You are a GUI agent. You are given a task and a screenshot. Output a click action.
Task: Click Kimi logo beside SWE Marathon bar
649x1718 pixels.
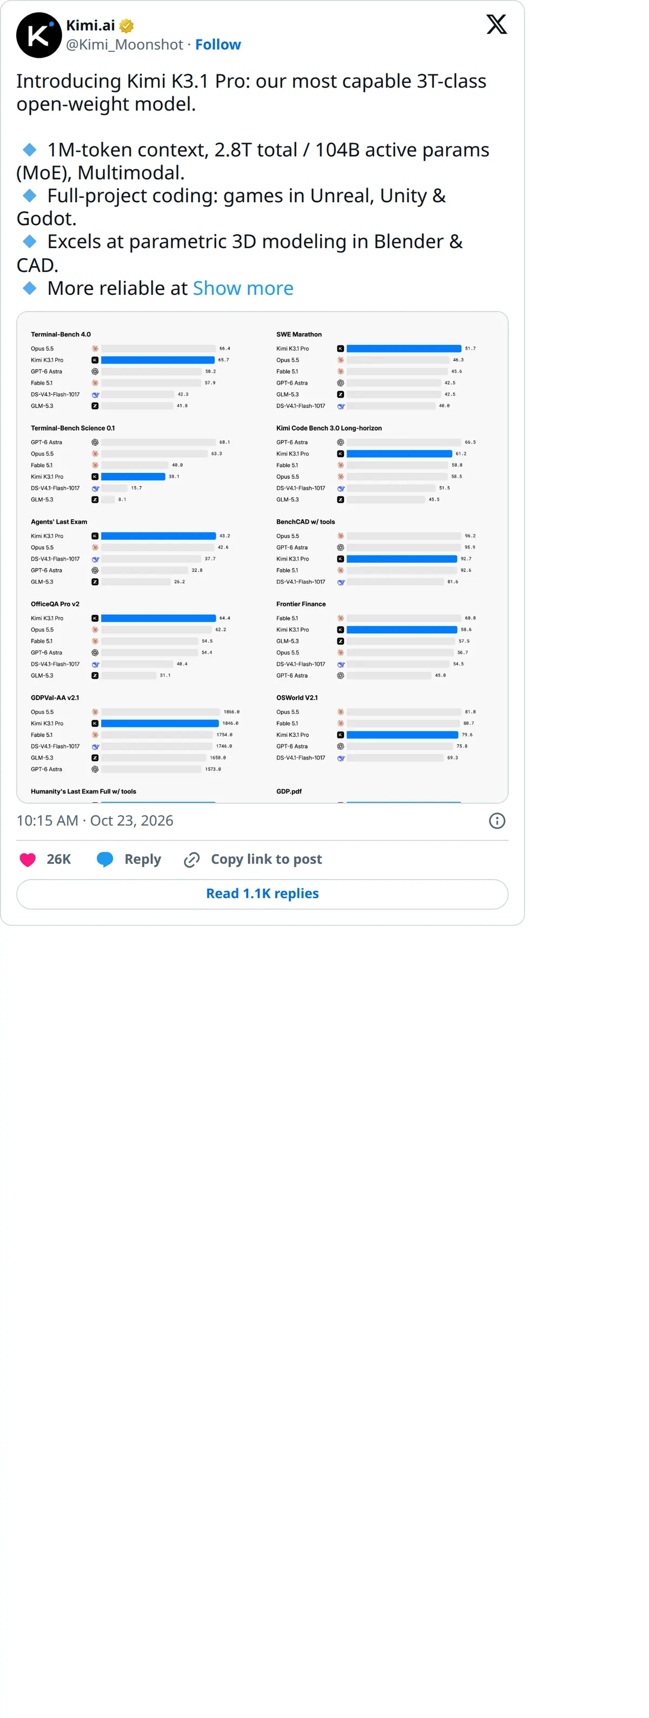tap(340, 348)
